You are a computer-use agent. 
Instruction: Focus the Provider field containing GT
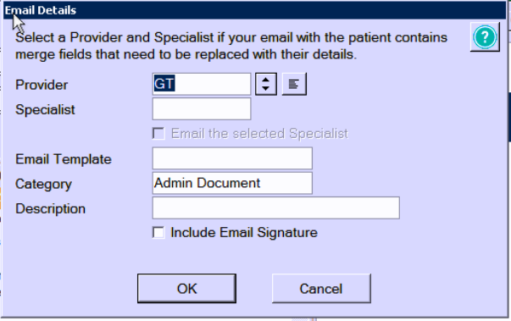[x=202, y=84]
